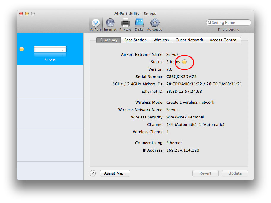271x203 pixels.
Task: Click the yellow status indicator beside 3 items
Action: [x=184, y=62]
